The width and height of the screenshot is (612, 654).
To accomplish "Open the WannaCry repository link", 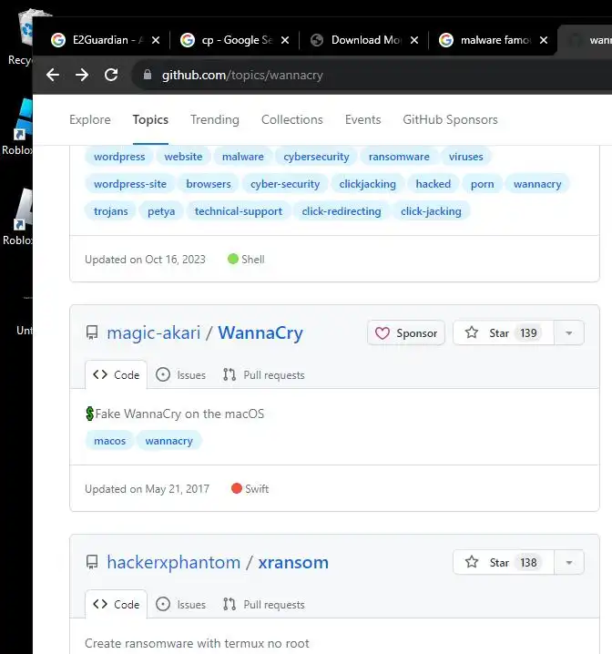I will (260, 332).
